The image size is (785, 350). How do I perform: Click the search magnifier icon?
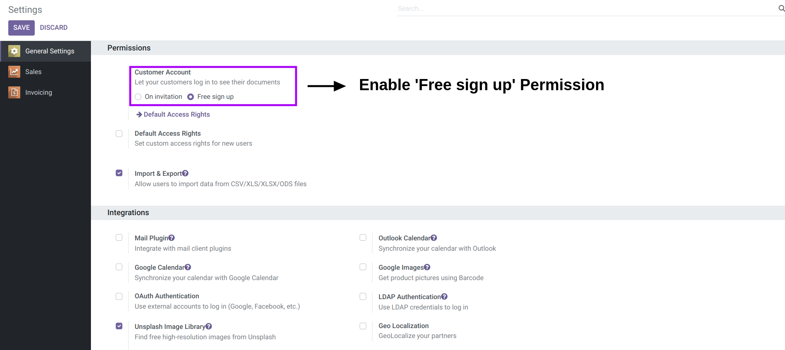(x=781, y=8)
